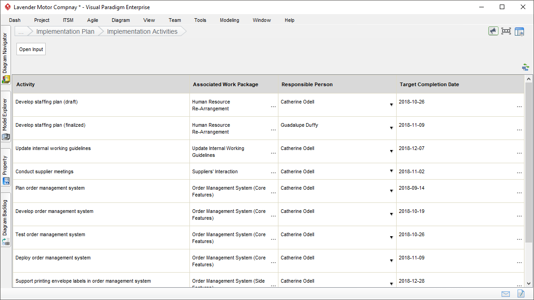The width and height of the screenshot is (534, 300).
Task: Click the announcement megaphone icon in toolbar
Action: 493,31
